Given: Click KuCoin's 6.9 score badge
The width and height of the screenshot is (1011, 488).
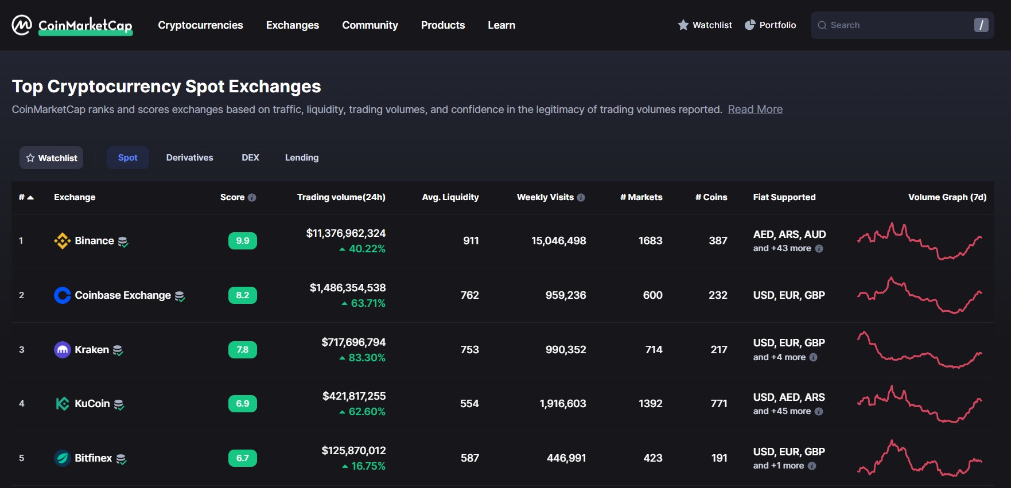Looking at the screenshot, I should coord(243,404).
